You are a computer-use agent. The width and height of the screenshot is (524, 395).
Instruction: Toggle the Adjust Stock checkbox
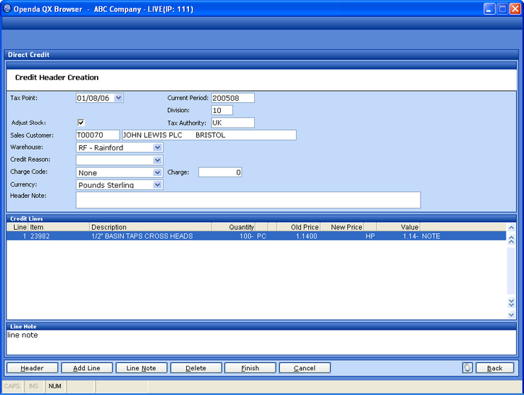tap(81, 122)
